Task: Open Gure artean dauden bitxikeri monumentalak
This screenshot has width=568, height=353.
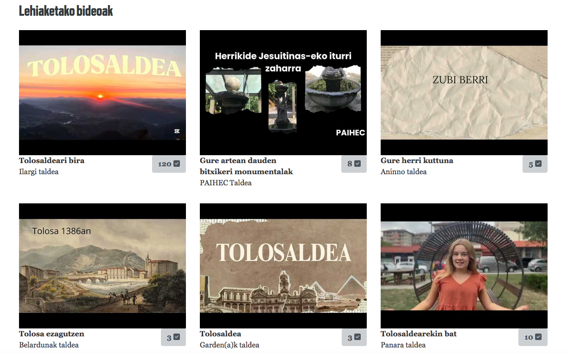Action: coord(246,166)
